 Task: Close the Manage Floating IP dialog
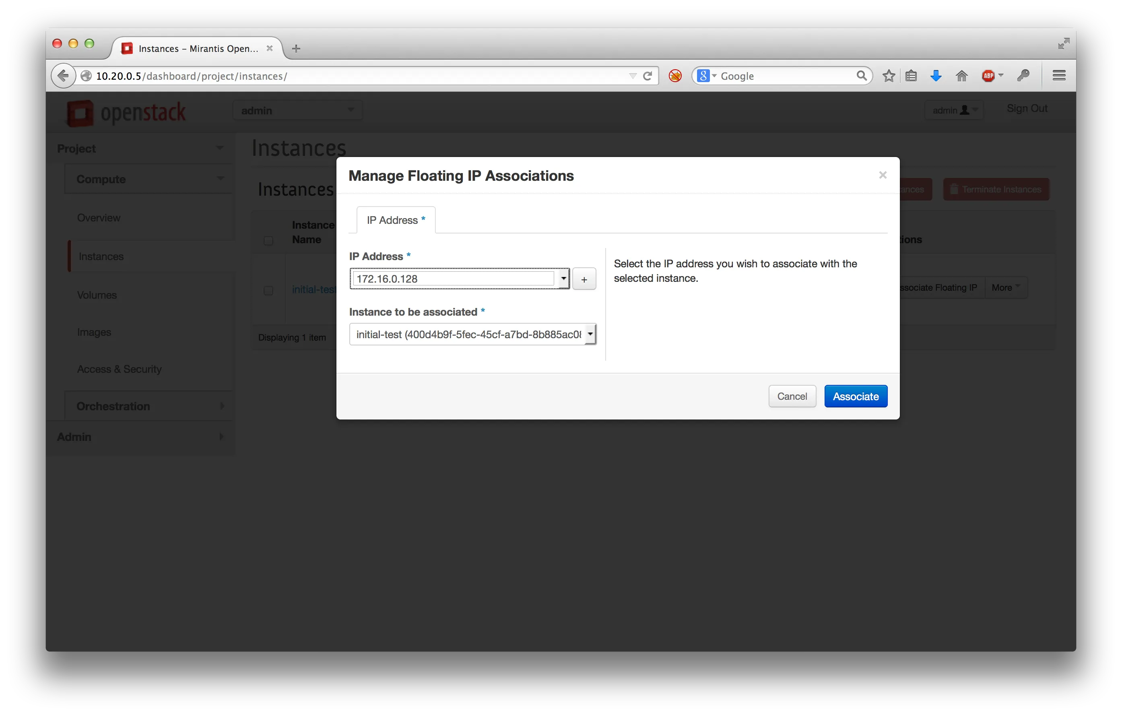point(883,175)
